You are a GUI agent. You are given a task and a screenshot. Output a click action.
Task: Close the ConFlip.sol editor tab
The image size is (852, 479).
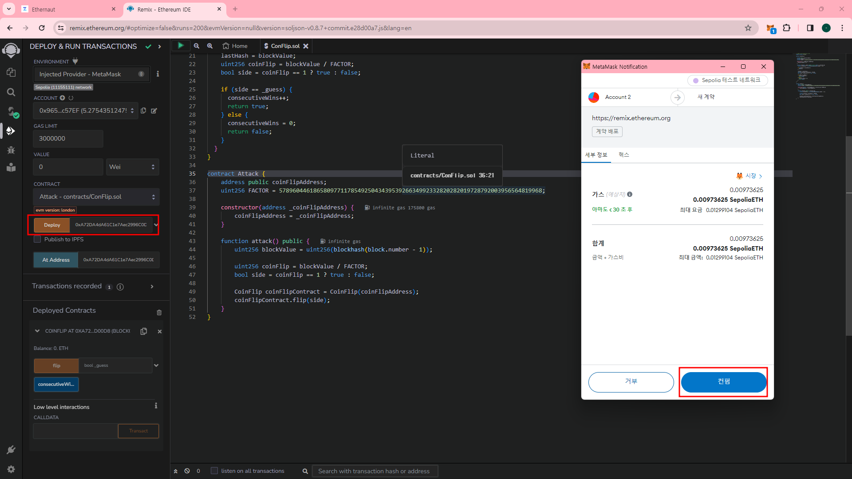coord(306,46)
